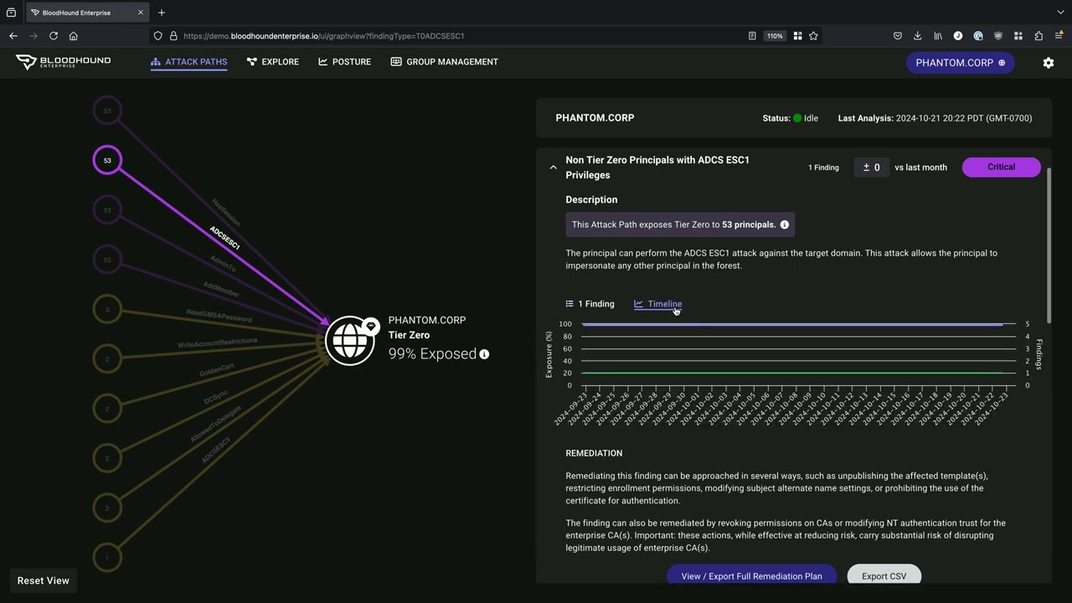1072x603 pixels.
Task: Click the findings delta ± 0 indicator
Action: tap(871, 167)
